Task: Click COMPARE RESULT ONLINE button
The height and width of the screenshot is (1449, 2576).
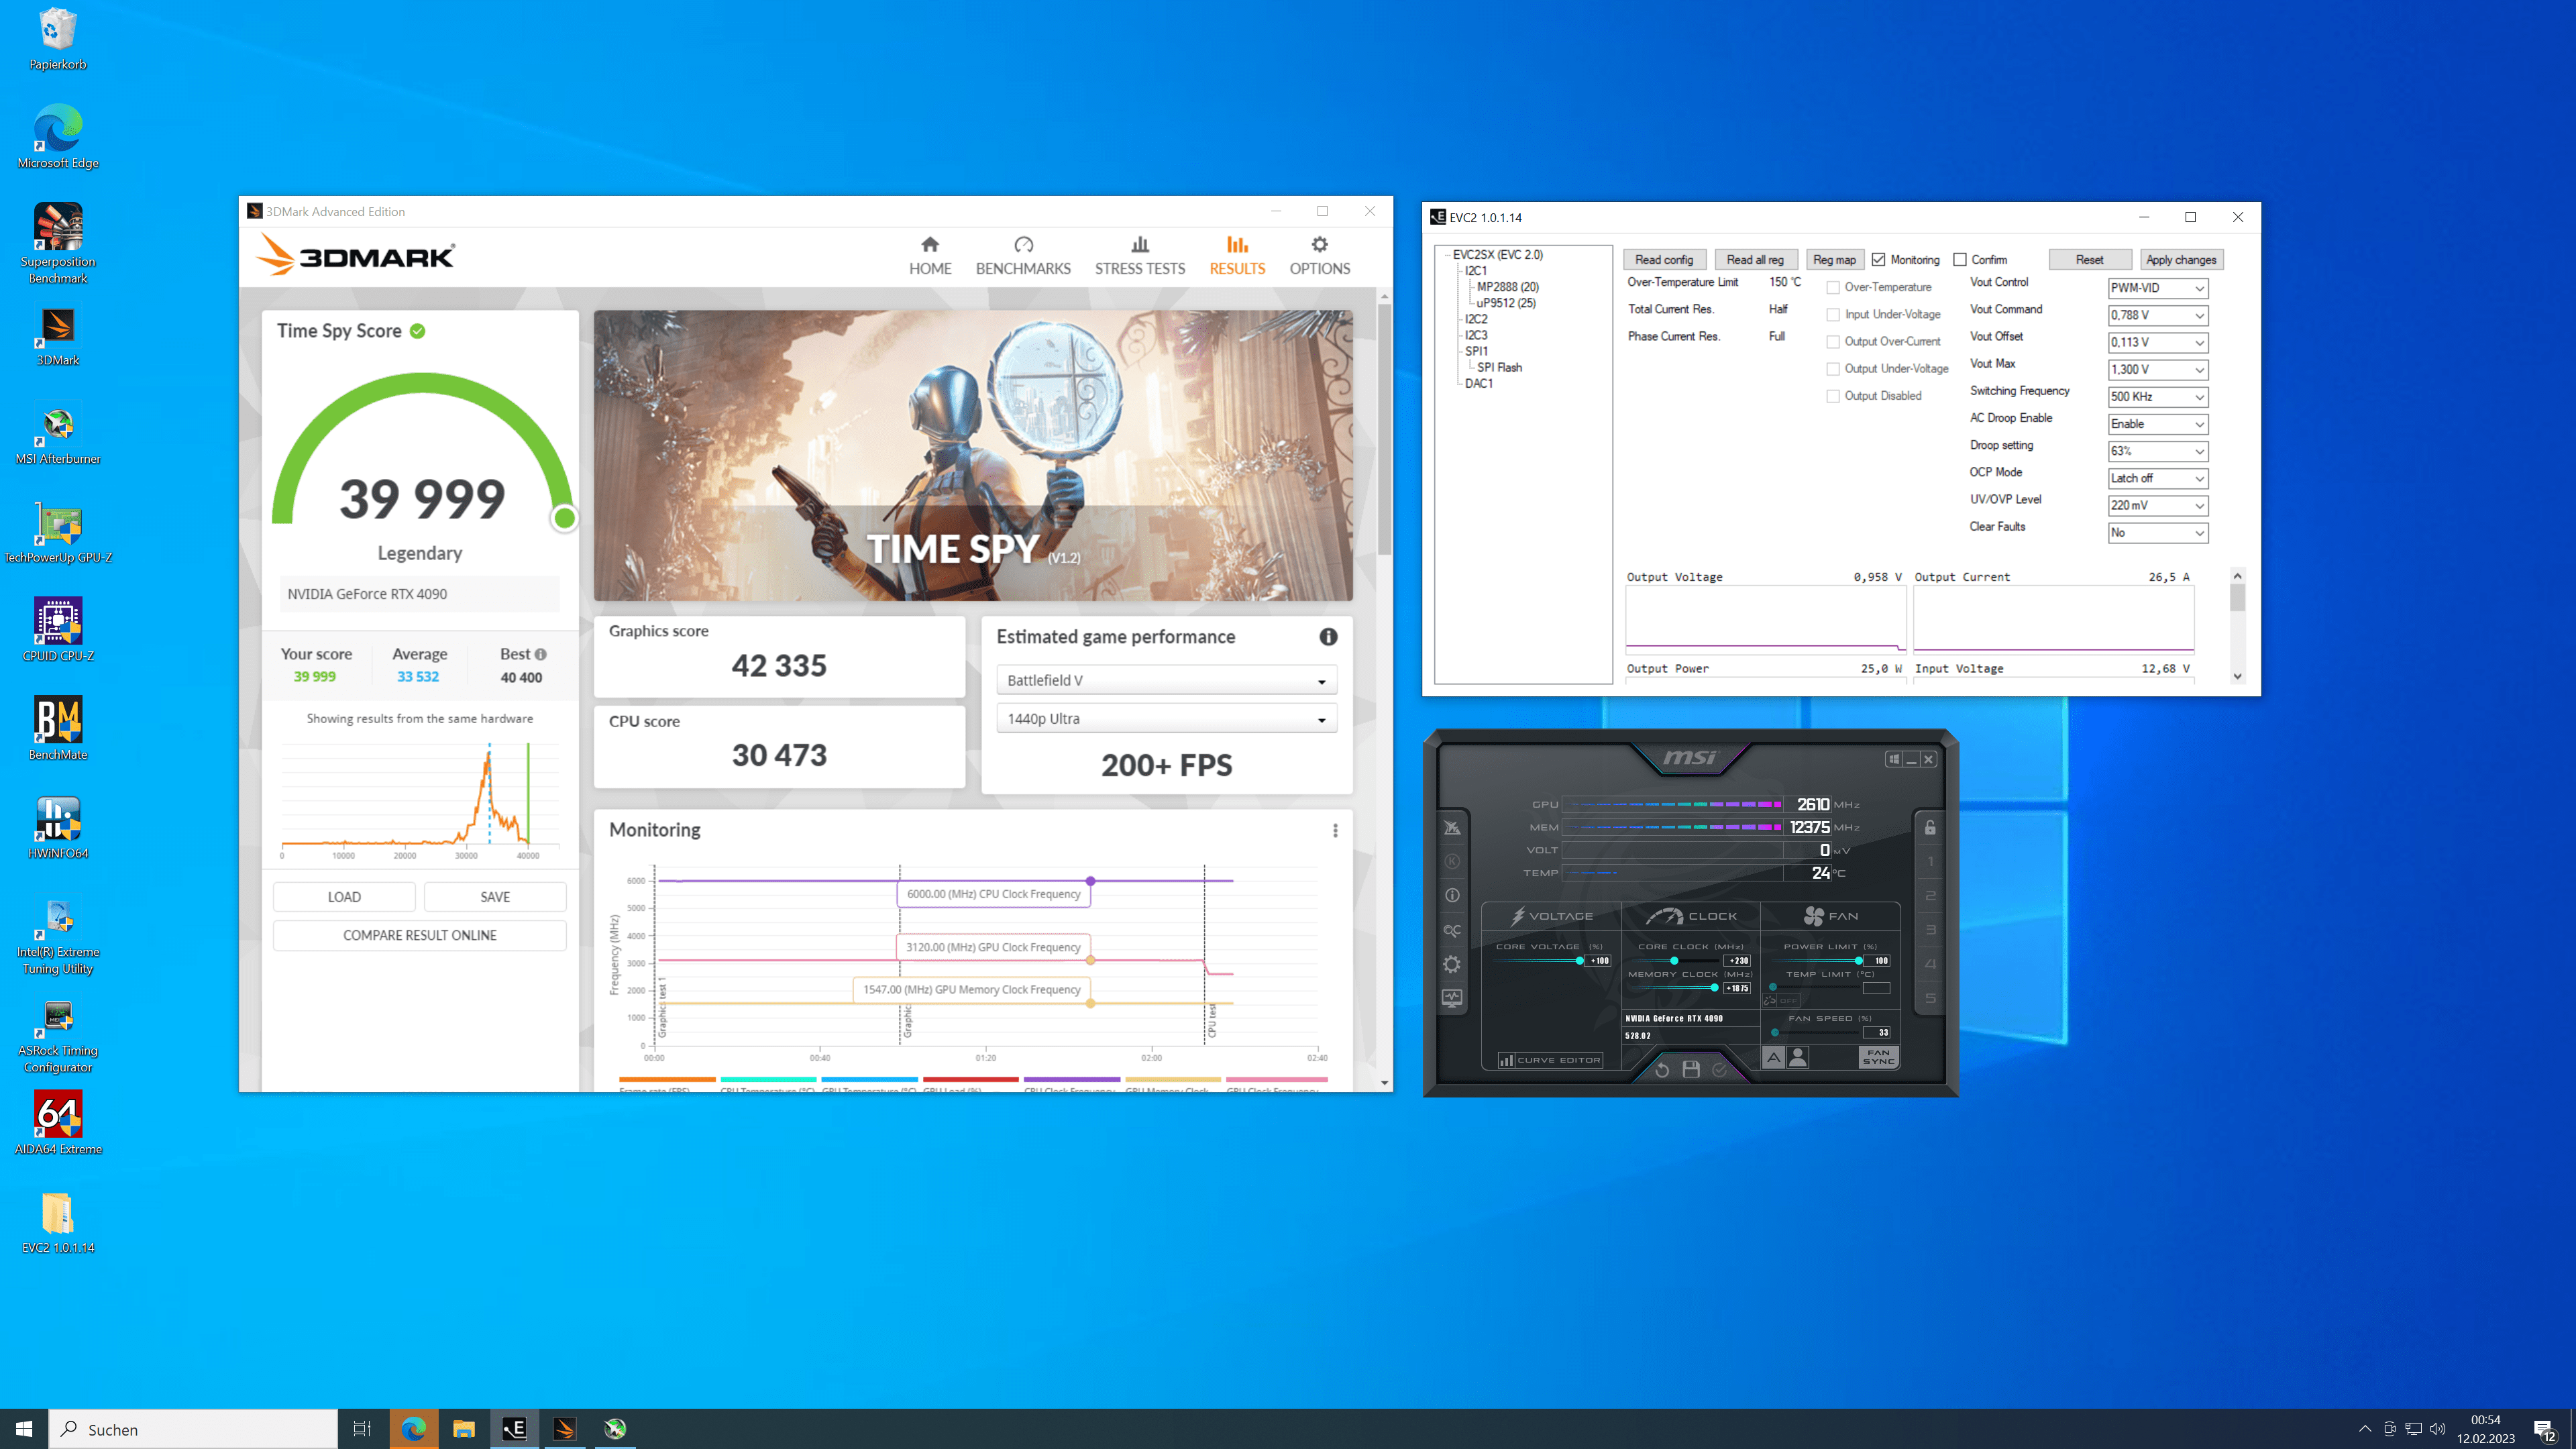Action: pos(419,935)
